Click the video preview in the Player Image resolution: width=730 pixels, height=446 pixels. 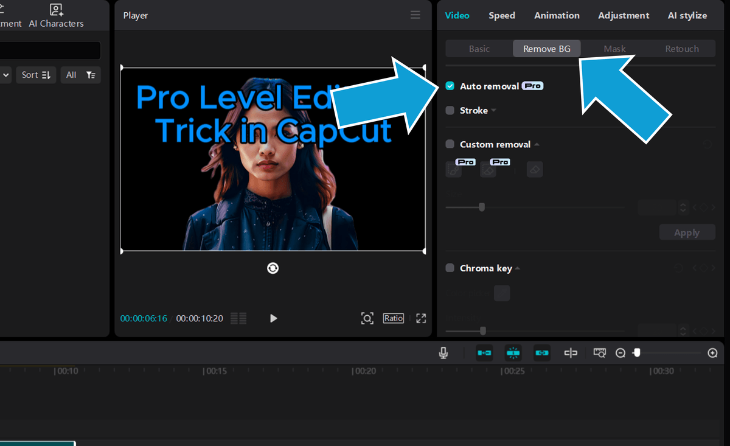click(x=273, y=159)
